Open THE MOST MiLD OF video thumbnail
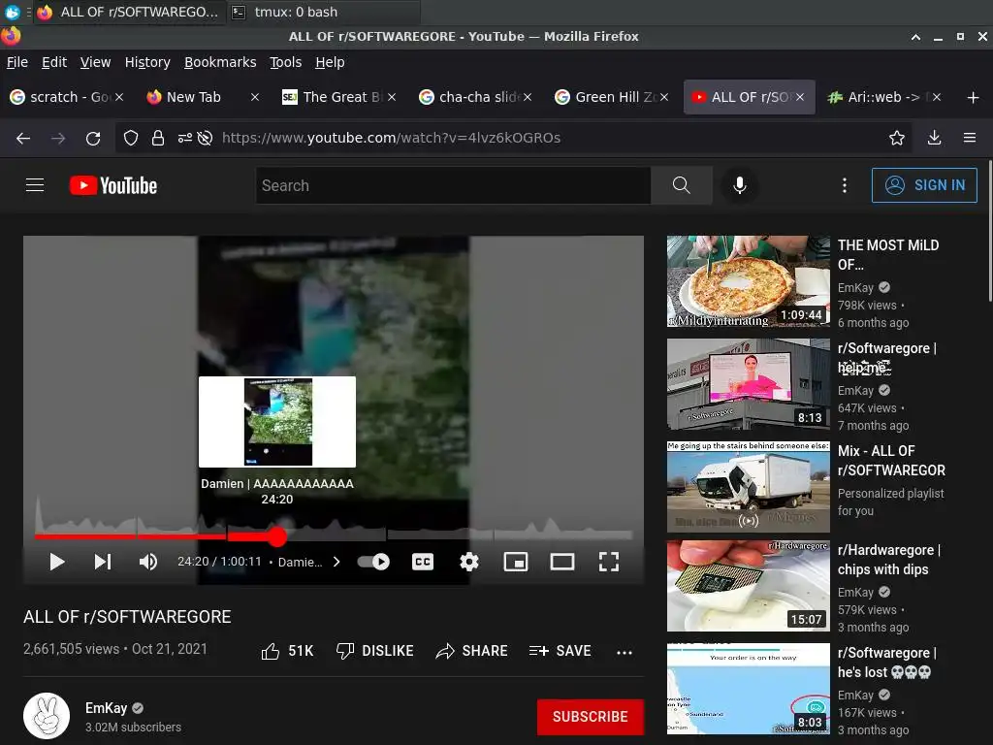 click(748, 281)
